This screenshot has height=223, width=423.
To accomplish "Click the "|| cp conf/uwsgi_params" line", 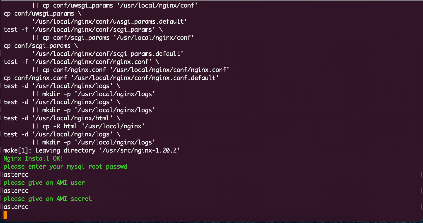I will pyautogui.click(x=115, y=6).
